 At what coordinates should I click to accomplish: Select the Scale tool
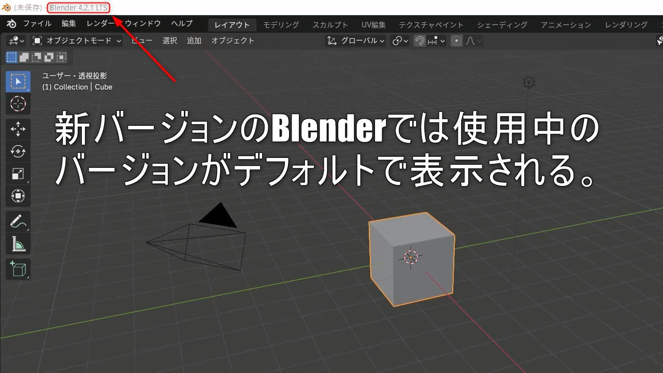point(18,173)
